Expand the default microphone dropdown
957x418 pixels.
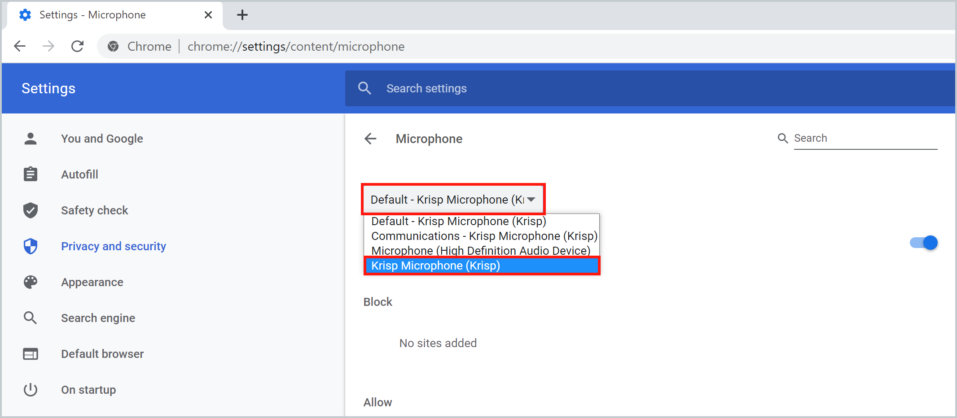point(453,200)
